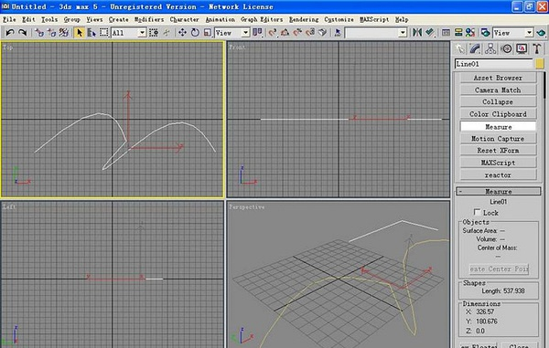Open the Views menu
The image size is (549, 348).
pos(94,19)
